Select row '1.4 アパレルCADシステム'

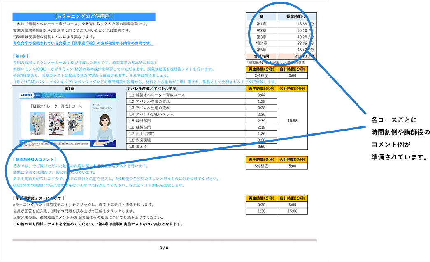[x=186, y=115]
